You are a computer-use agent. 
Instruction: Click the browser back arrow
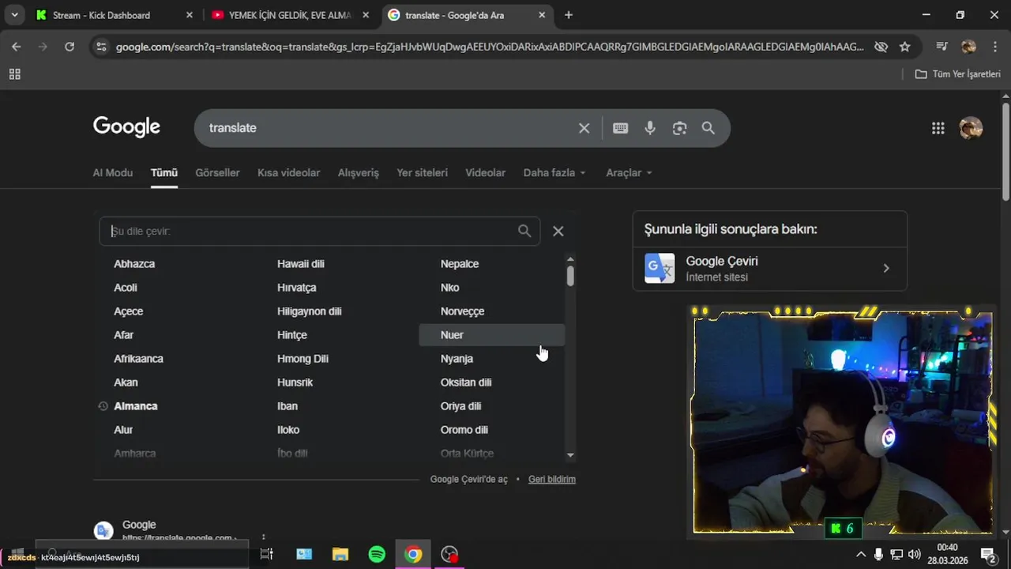(16, 47)
